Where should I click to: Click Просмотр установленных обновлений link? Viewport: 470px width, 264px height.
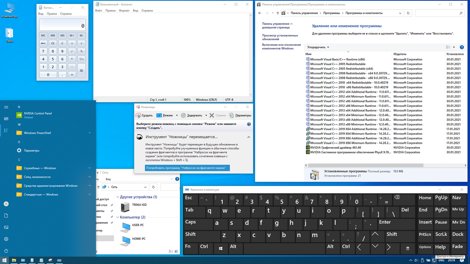coord(280,37)
